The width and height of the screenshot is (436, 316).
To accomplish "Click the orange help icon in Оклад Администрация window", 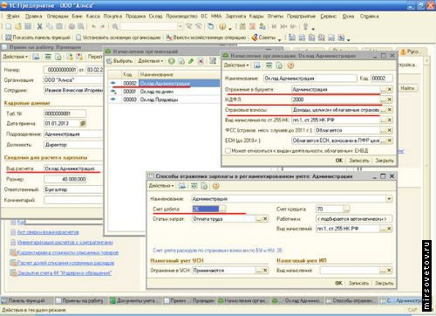I will coord(290,65).
